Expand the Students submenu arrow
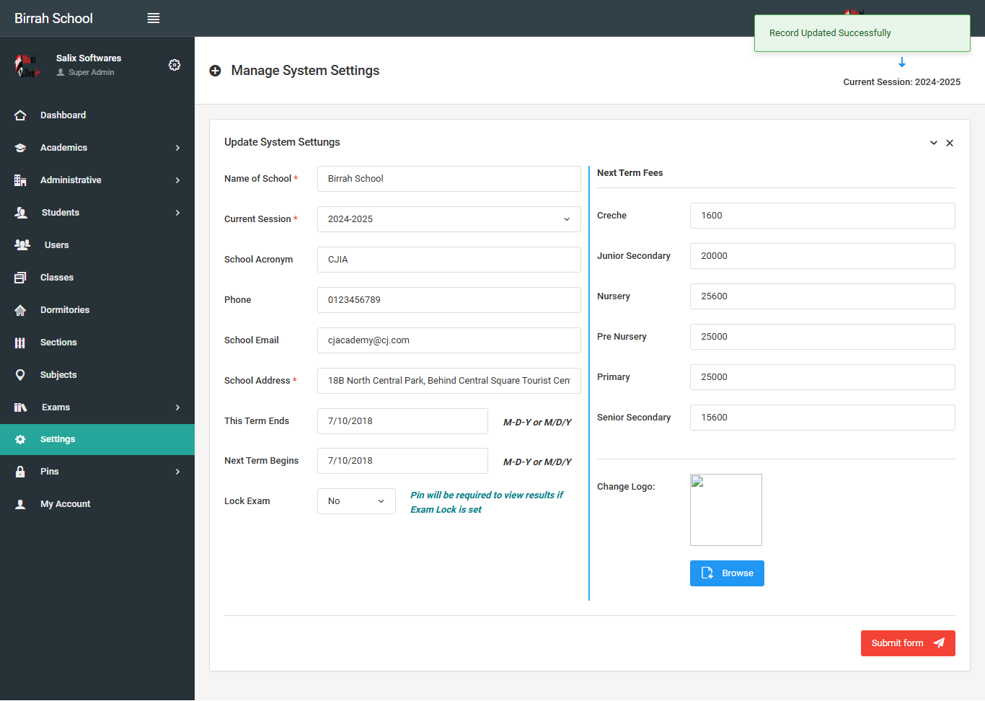Viewport: 985px width, 701px height. point(177,213)
